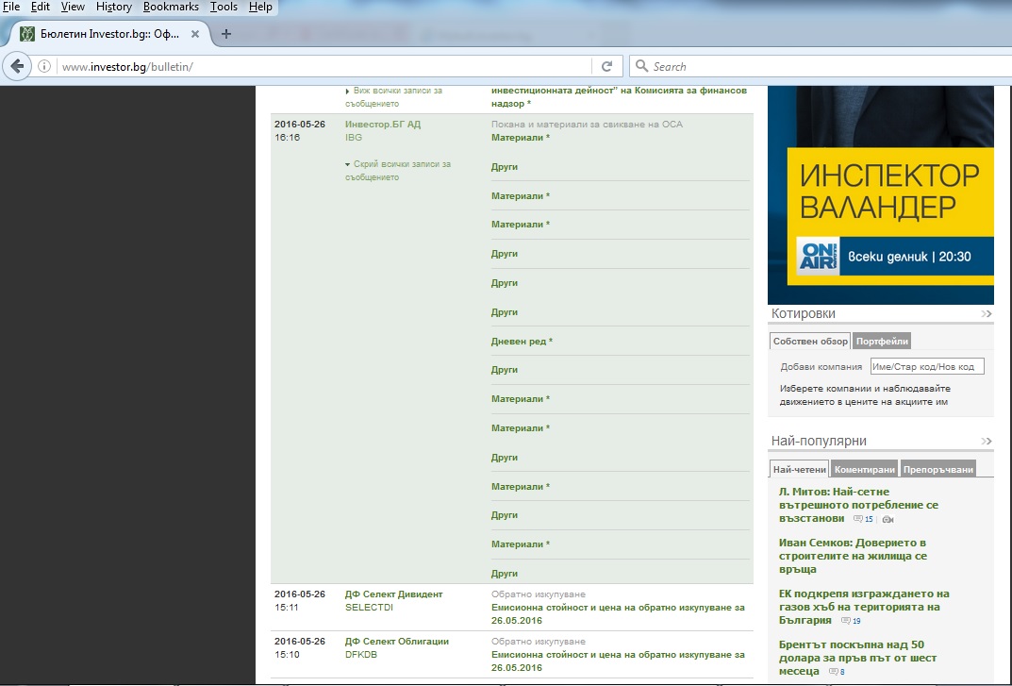Open the 15 comments on Л. Митов article
The height and width of the screenshot is (686, 1012).
pos(864,519)
